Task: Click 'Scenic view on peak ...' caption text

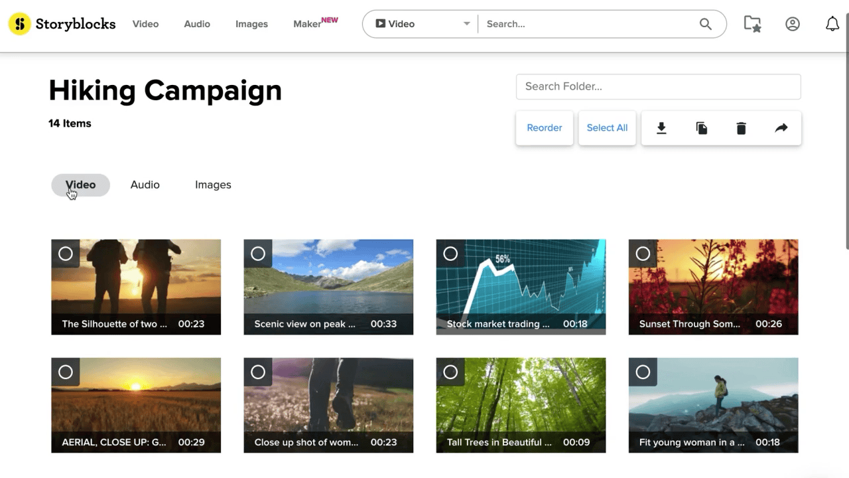Action: (x=304, y=324)
